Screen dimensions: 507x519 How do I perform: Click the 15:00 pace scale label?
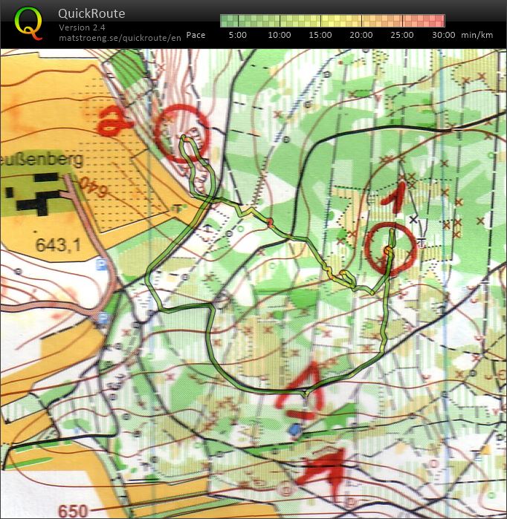click(320, 35)
